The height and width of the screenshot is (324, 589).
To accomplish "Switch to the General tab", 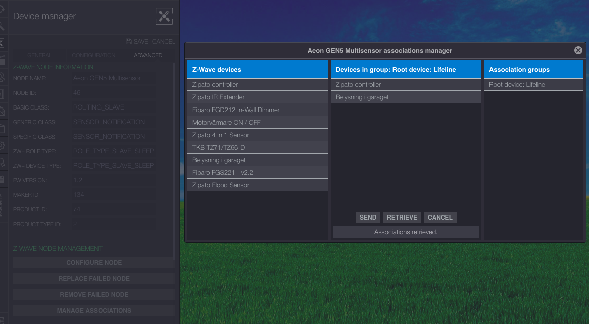I will coord(39,55).
